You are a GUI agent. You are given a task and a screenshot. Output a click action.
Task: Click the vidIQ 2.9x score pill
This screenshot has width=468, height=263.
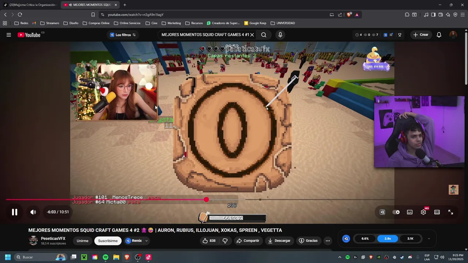[388, 239]
